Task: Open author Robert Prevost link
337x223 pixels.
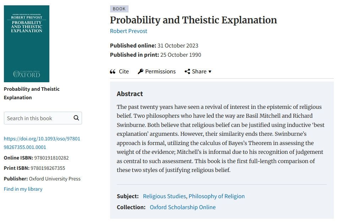Action: [x=129, y=31]
